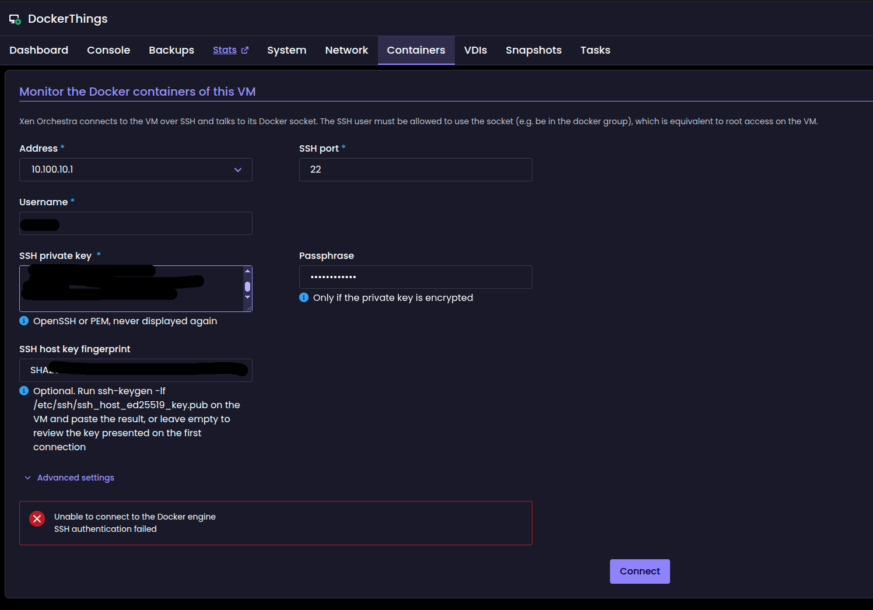Image resolution: width=873 pixels, height=610 pixels.
Task: Select the Containers tab
Action: [416, 50]
